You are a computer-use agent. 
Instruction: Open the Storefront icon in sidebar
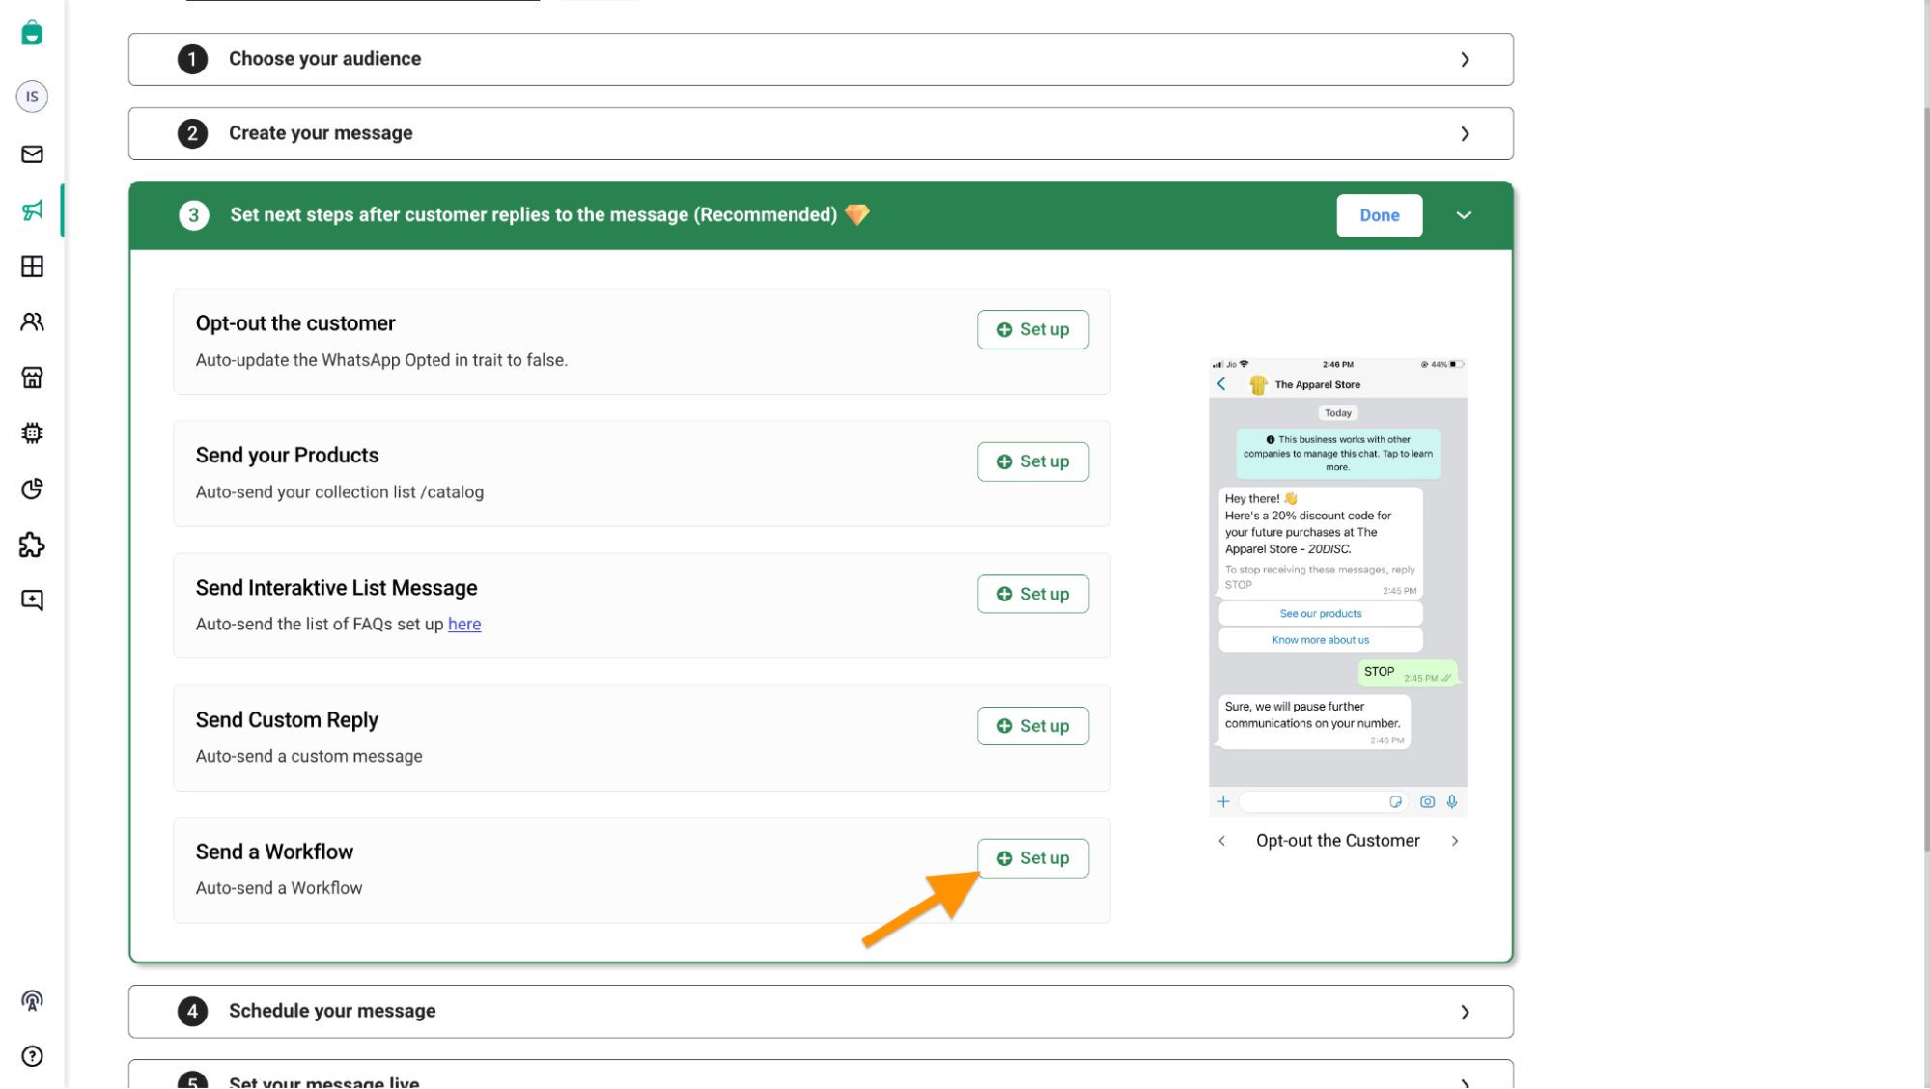(x=32, y=377)
